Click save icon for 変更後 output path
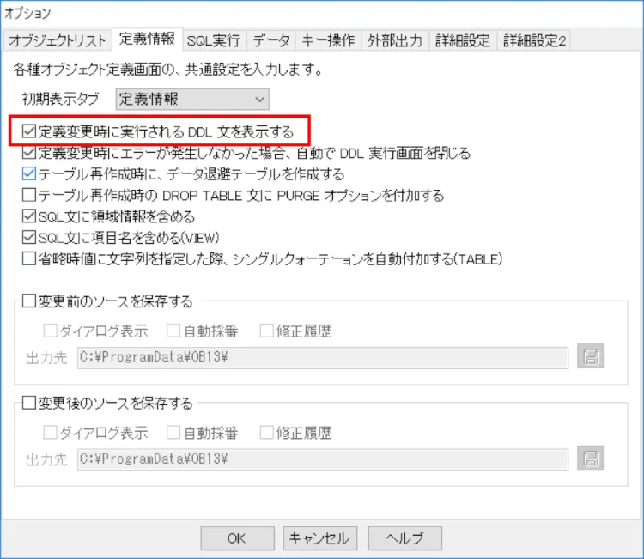Viewport: 644px width, 559px height. (x=590, y=458)
